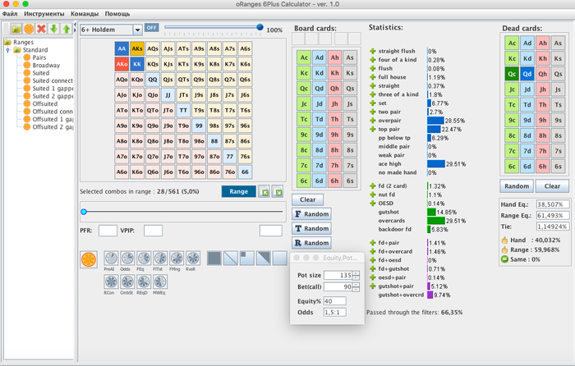Click the range percentage slider handle
Screen dimensions: 575x366
click(84, 212)
